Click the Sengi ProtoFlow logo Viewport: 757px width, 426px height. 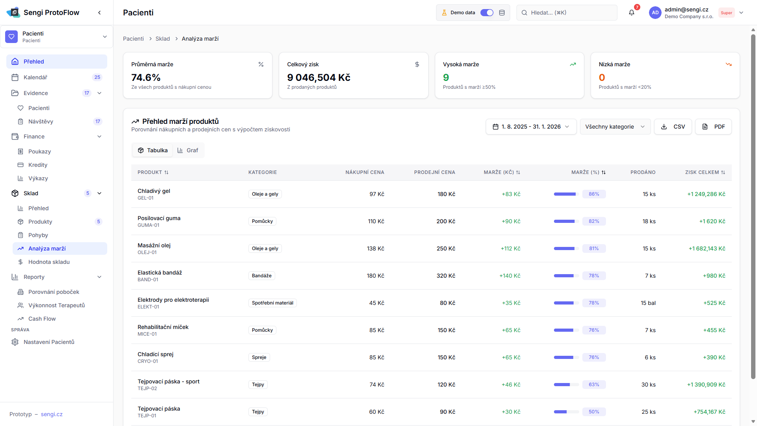[x=13, y=13]
